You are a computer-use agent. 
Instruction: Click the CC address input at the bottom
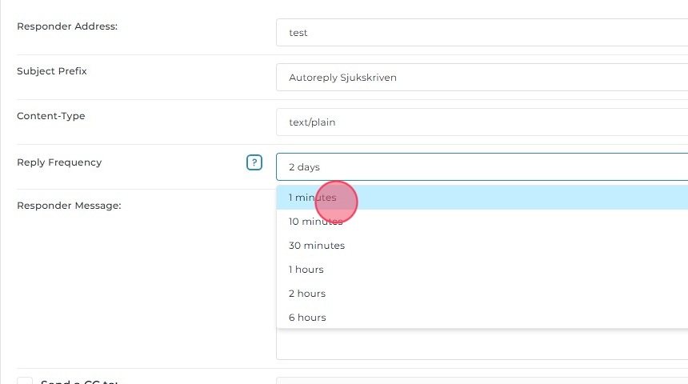(482, 381)
